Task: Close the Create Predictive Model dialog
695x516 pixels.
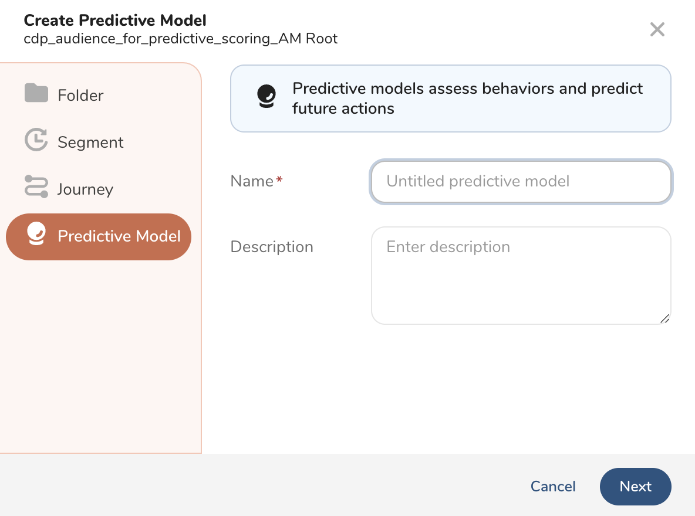Action: 657,29
